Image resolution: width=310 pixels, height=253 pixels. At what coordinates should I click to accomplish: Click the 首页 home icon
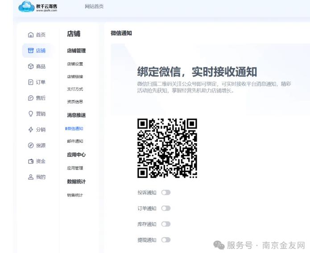[31, 35]
